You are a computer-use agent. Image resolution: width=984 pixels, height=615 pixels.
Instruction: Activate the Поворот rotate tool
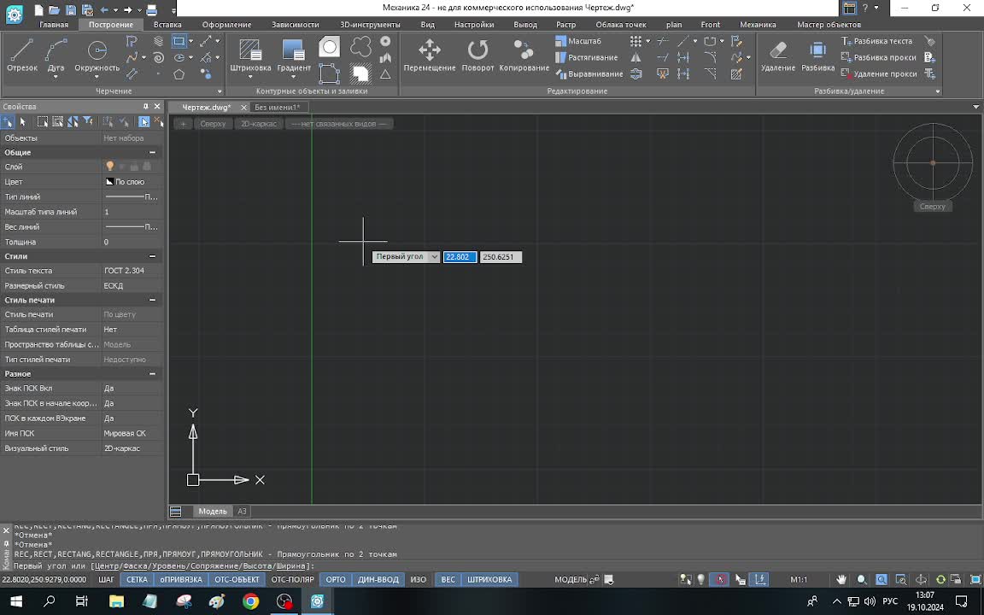click(x=477, y=56)
